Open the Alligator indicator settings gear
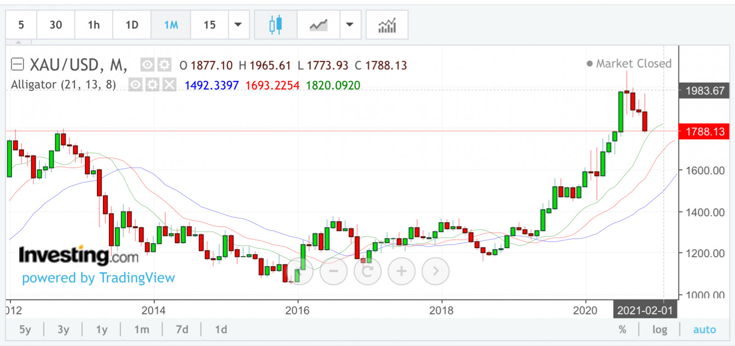735x346 pixels. (153, 85)
